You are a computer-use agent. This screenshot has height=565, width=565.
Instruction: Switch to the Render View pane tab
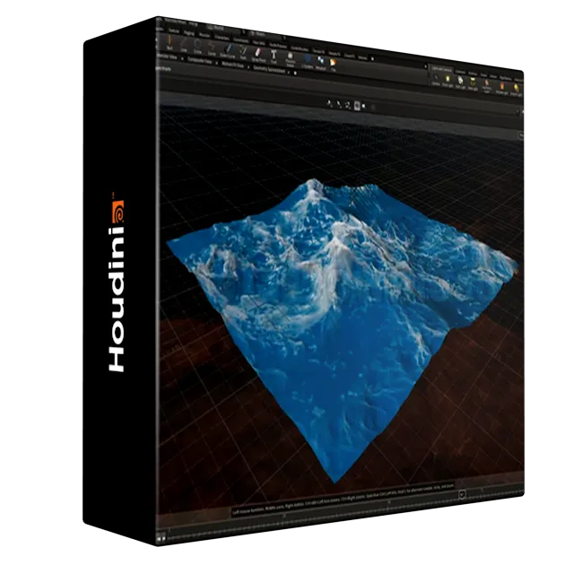(x=167, y=56)
